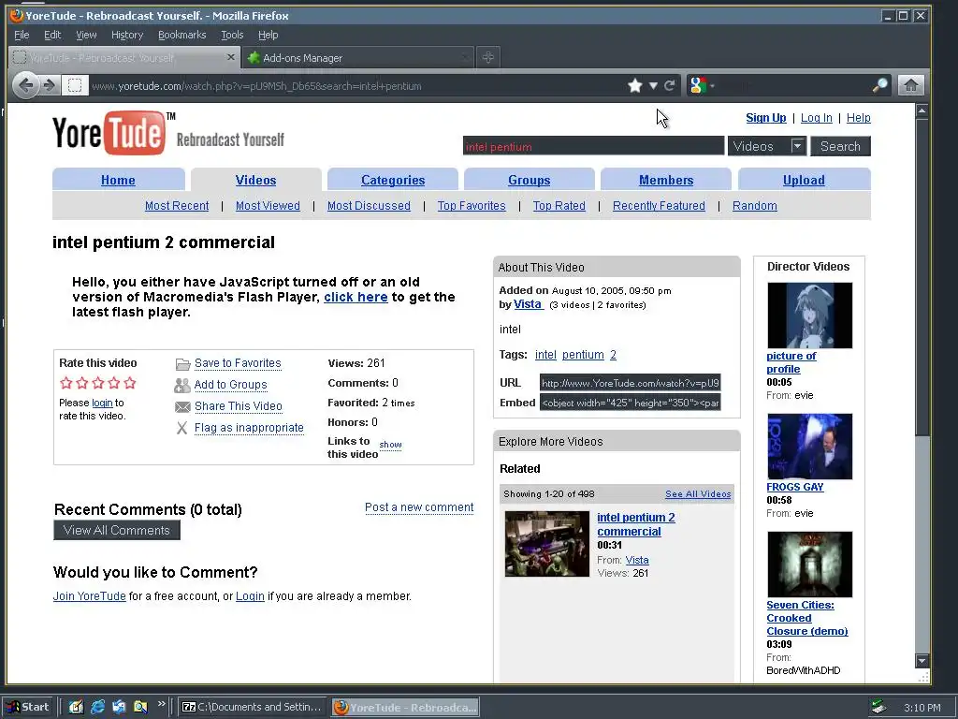The image size is (958, 719).
Task: Click the 'pentium' tag
Action: (583, 355)
